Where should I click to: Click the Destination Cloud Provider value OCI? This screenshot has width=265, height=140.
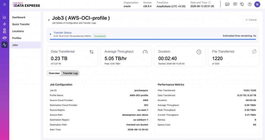click(146, 105)
